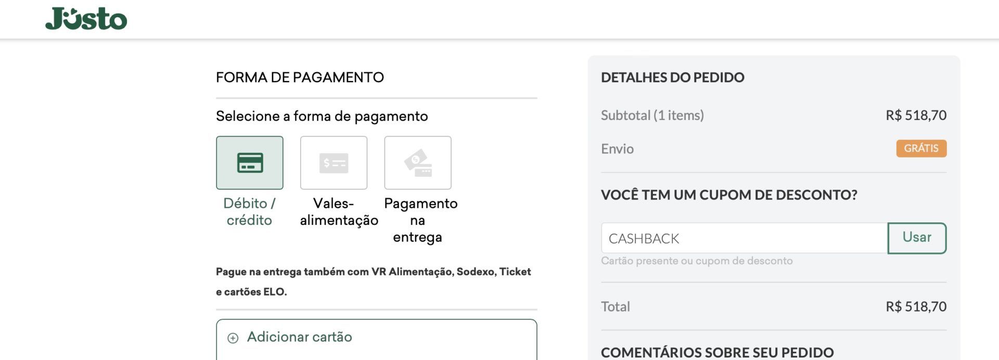Focus the CASHBACK coupon input field
Image resolution: width=999 pixels, height=360 pixels.
click(744, 238)
